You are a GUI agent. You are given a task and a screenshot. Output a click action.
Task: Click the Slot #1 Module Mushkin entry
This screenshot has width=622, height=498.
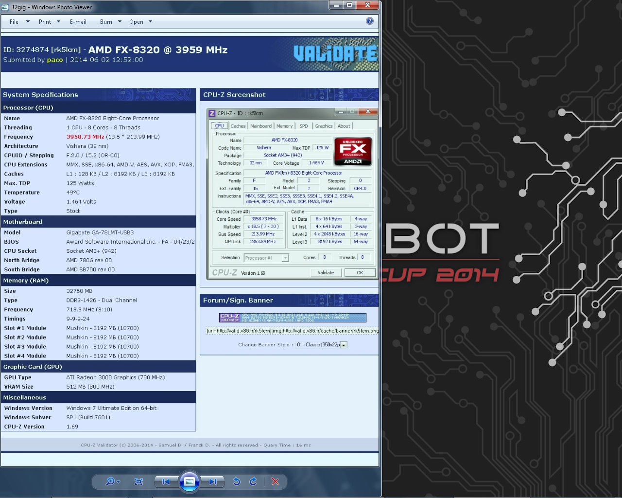103,328
